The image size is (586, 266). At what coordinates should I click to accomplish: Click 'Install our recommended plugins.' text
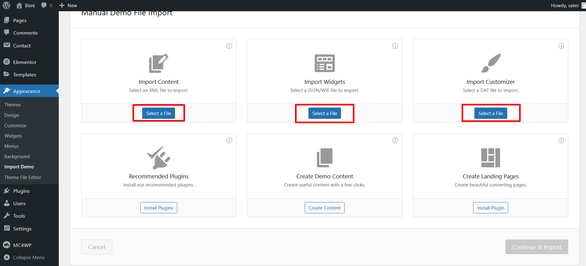(159, 185)
